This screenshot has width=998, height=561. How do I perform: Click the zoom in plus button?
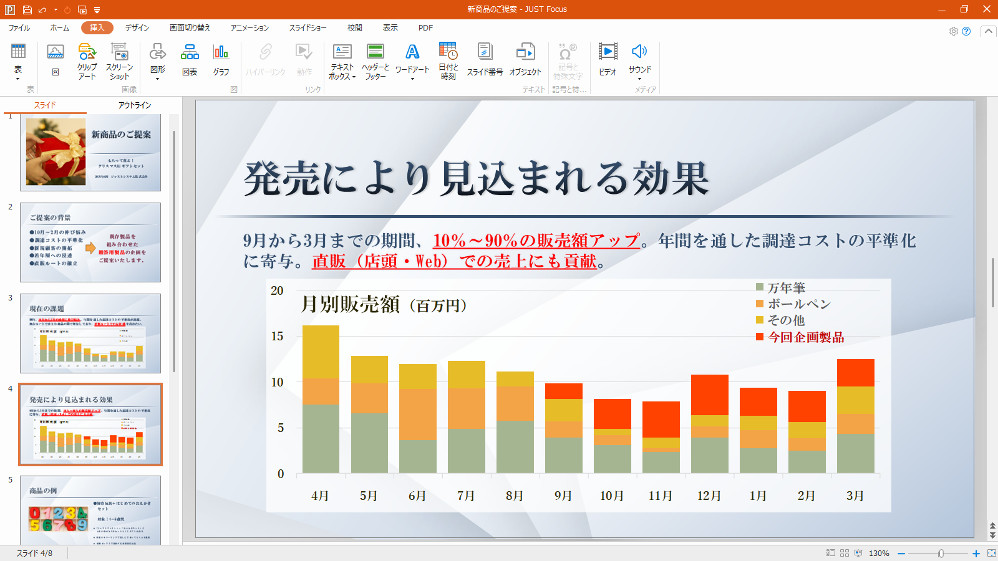coord(976,554)
